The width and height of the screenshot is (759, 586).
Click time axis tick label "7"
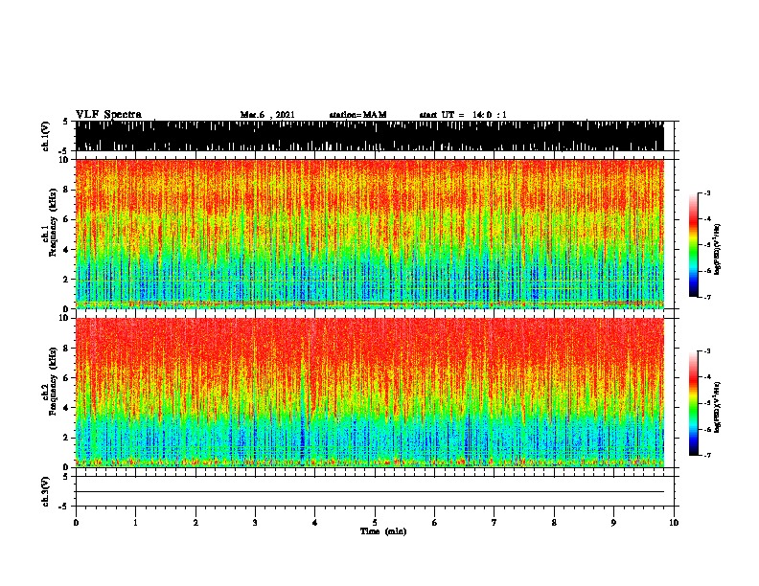[x=494, y=522]
